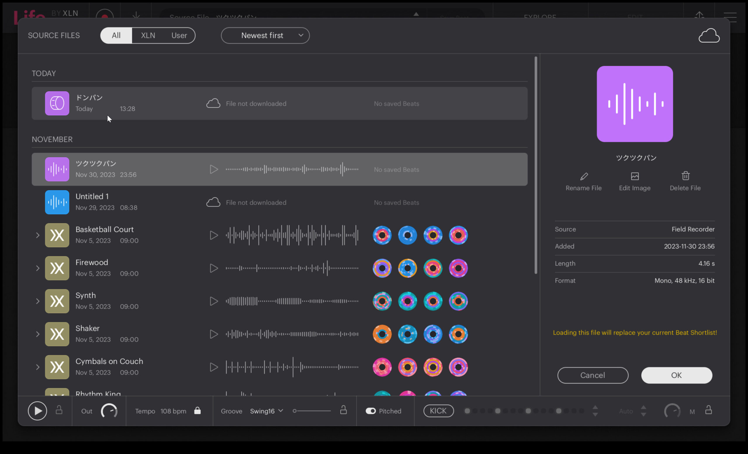This screenshot has height=454, width=748.
Task: Click the 108 bpm tempo value
Action: pos(173,411)
